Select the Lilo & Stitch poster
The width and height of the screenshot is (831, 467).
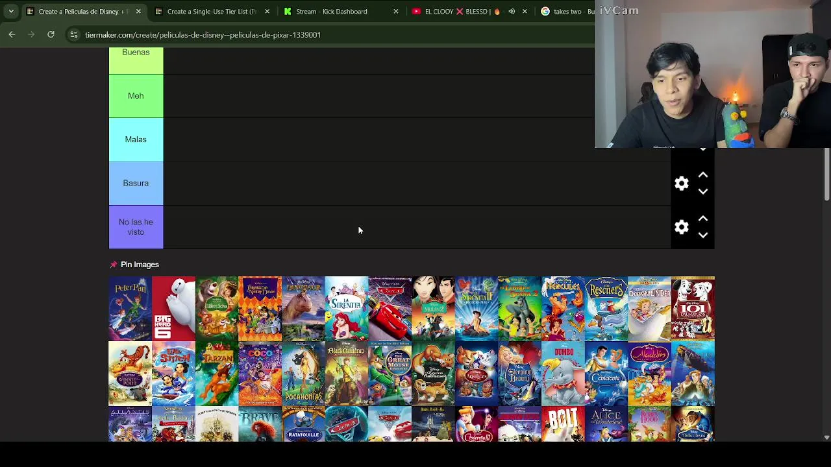coord(173,374)
